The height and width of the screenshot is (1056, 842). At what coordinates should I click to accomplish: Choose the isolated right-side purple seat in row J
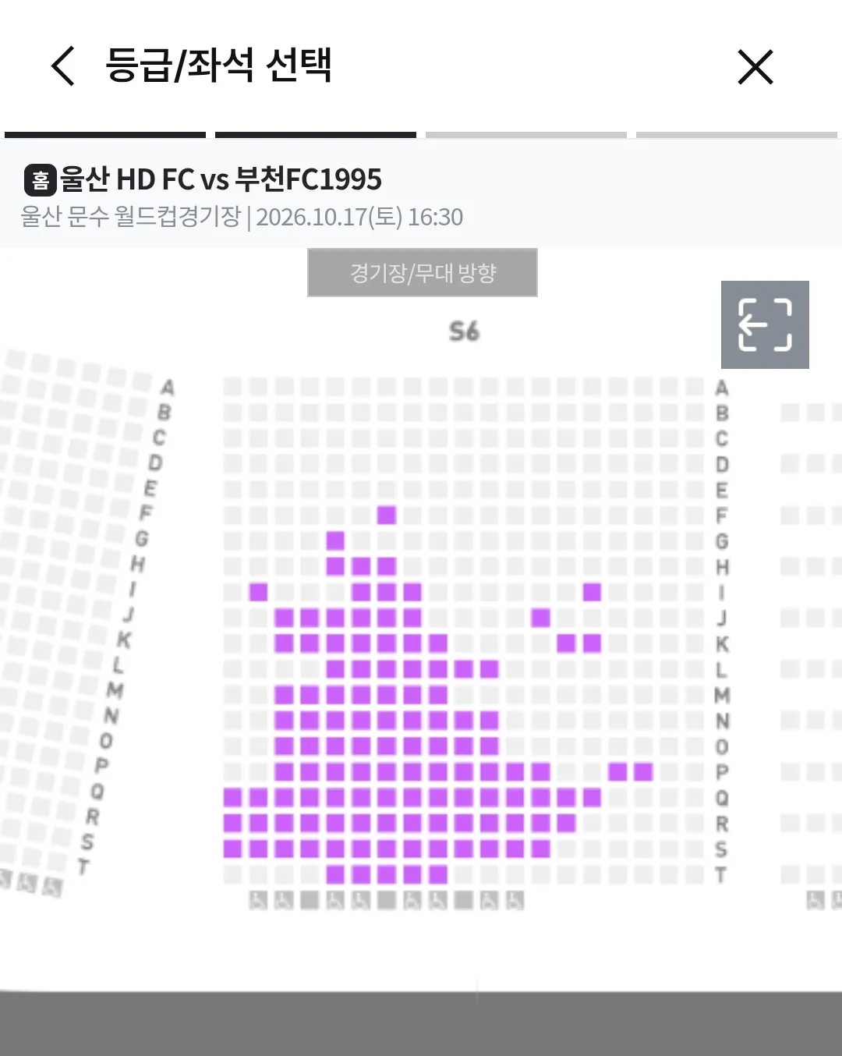(541, 618)
